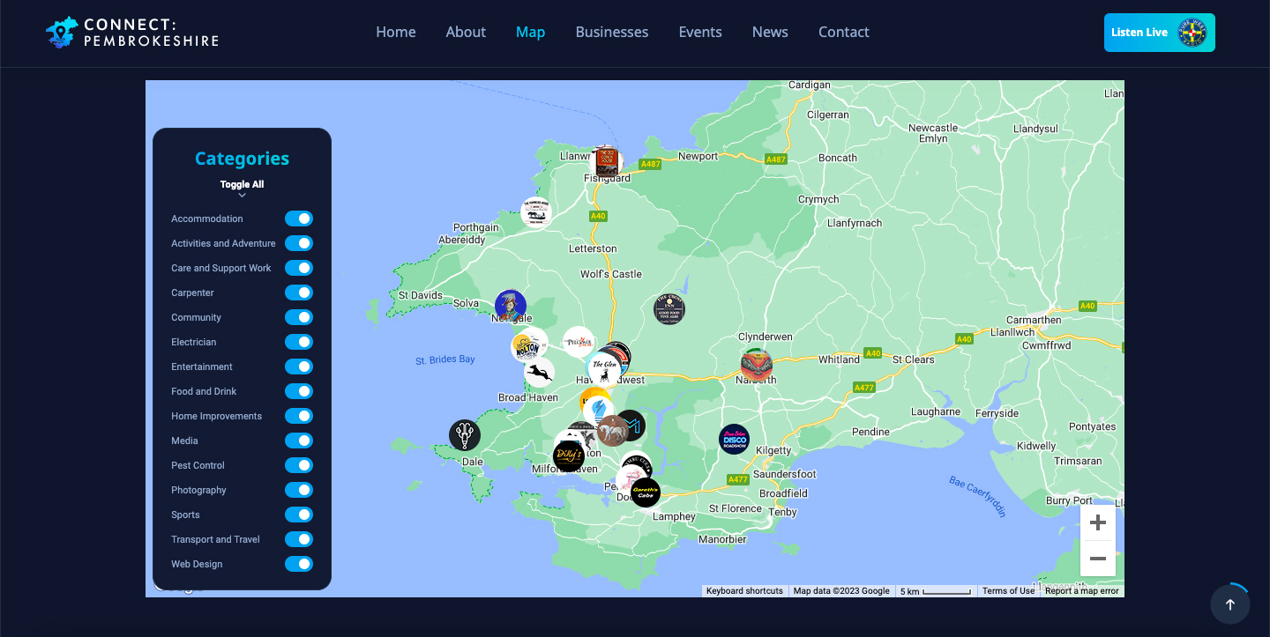Go to the Home page

point(396,32)
